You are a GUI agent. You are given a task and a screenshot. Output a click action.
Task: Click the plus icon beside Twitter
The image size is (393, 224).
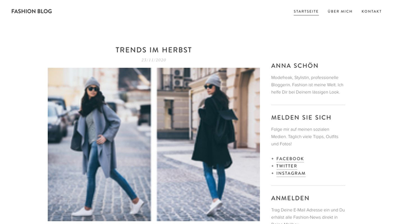(x=273, y=166)
